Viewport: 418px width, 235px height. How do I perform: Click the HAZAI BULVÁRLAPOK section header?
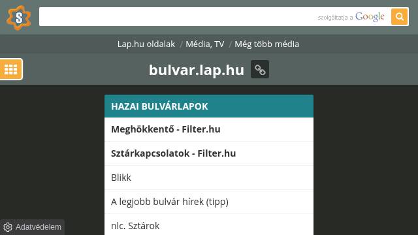(x=209, y=106)
